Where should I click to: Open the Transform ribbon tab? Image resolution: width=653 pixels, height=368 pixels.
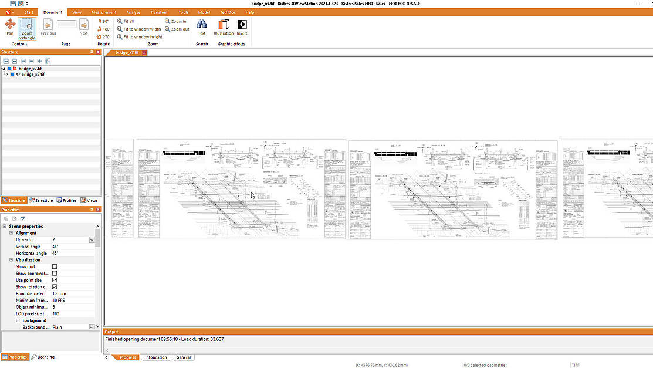(160, 12)
